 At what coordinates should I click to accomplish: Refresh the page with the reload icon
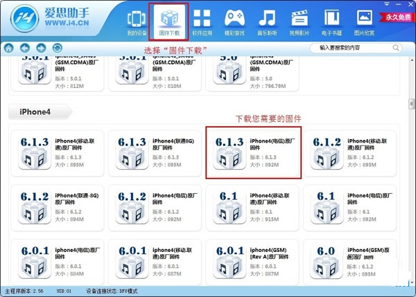58,48
